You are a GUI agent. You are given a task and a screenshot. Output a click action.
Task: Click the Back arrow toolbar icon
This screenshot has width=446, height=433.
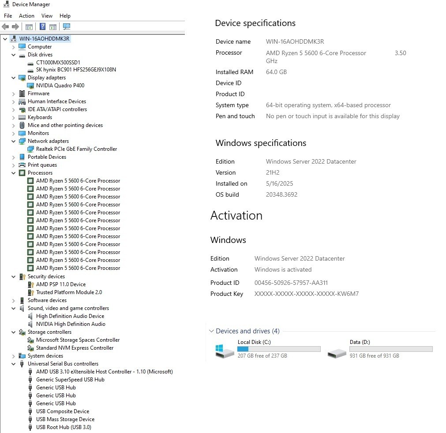pyautogui.click(x=5, y=27)
